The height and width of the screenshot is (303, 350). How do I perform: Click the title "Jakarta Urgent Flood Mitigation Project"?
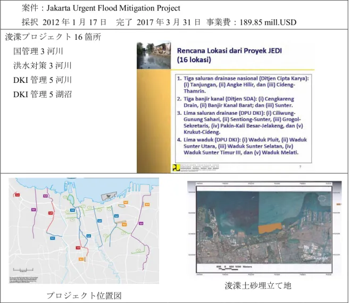[x=113, y=9]
